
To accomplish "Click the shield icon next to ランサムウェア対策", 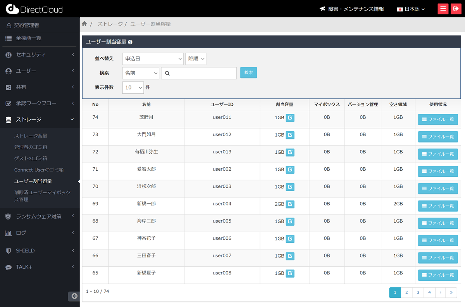I will [9, 217].
